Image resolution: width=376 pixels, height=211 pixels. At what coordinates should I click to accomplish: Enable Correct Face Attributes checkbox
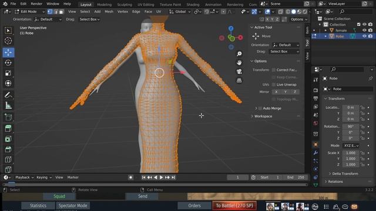pyautogui.click(x=274, y=70)
